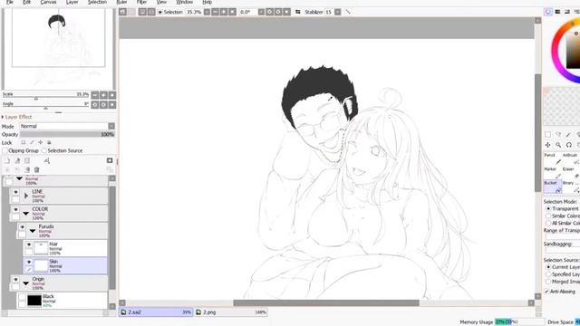Switch to the 2.png document tab
The width and height of the screenshot is (580, 326).
click(x=231, y=312)
